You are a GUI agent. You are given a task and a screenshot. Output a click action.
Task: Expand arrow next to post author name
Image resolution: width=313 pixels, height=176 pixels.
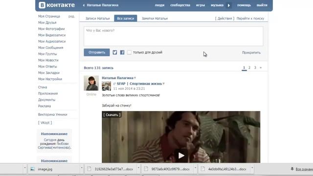[x=135, y=78]
